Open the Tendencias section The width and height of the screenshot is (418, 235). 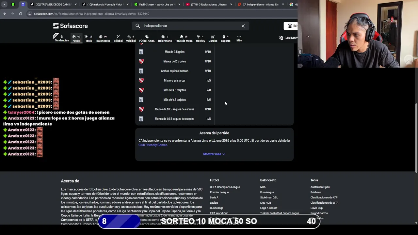coord(62,38)
